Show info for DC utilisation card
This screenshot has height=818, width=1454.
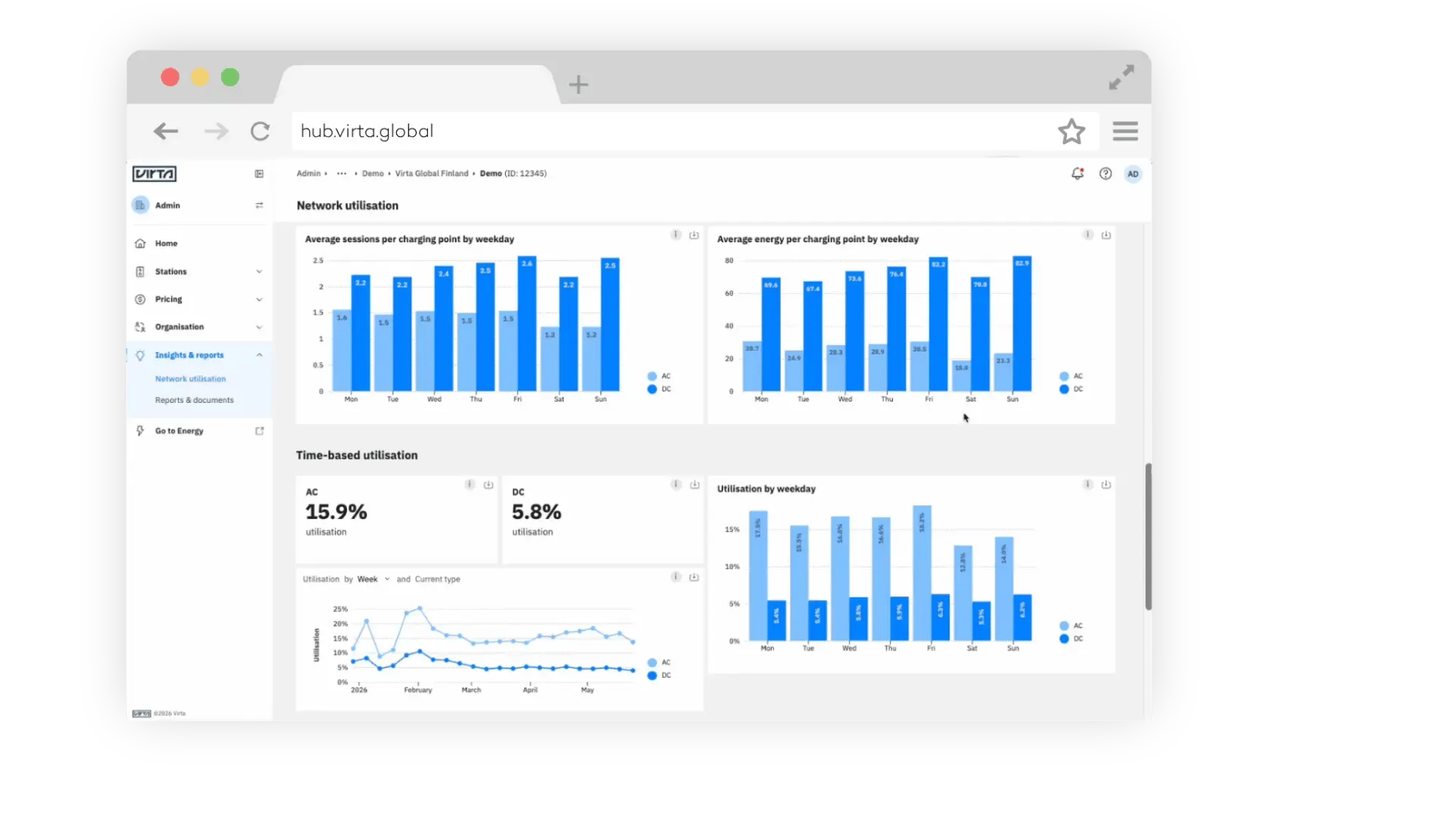pyautogui.click(x=676, y=485)
